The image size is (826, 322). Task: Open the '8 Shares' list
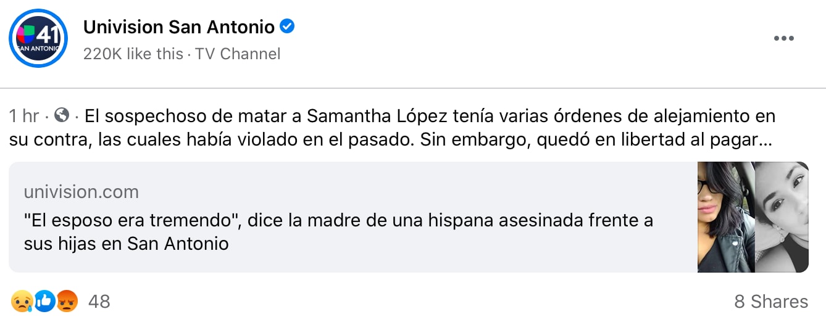(770, 301)
